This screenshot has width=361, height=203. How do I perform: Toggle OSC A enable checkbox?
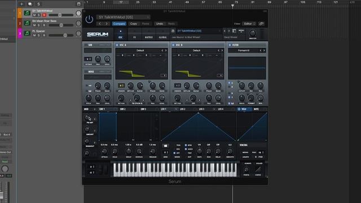tap(117, 45)
